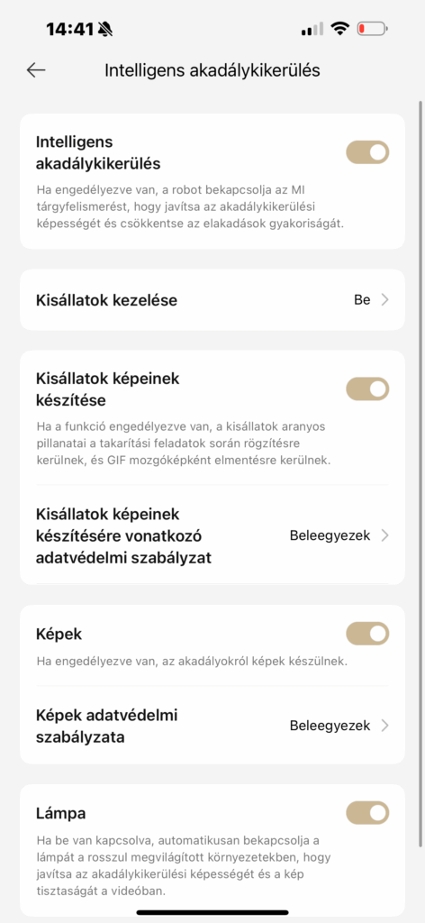Open chevron next to Képek adatvédelmi szabályzata
Screen dimensions: 425x923
(385, 726)
